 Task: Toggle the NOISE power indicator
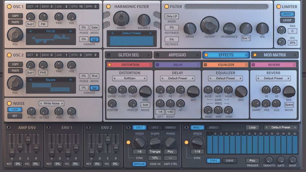tap(9, 103)
